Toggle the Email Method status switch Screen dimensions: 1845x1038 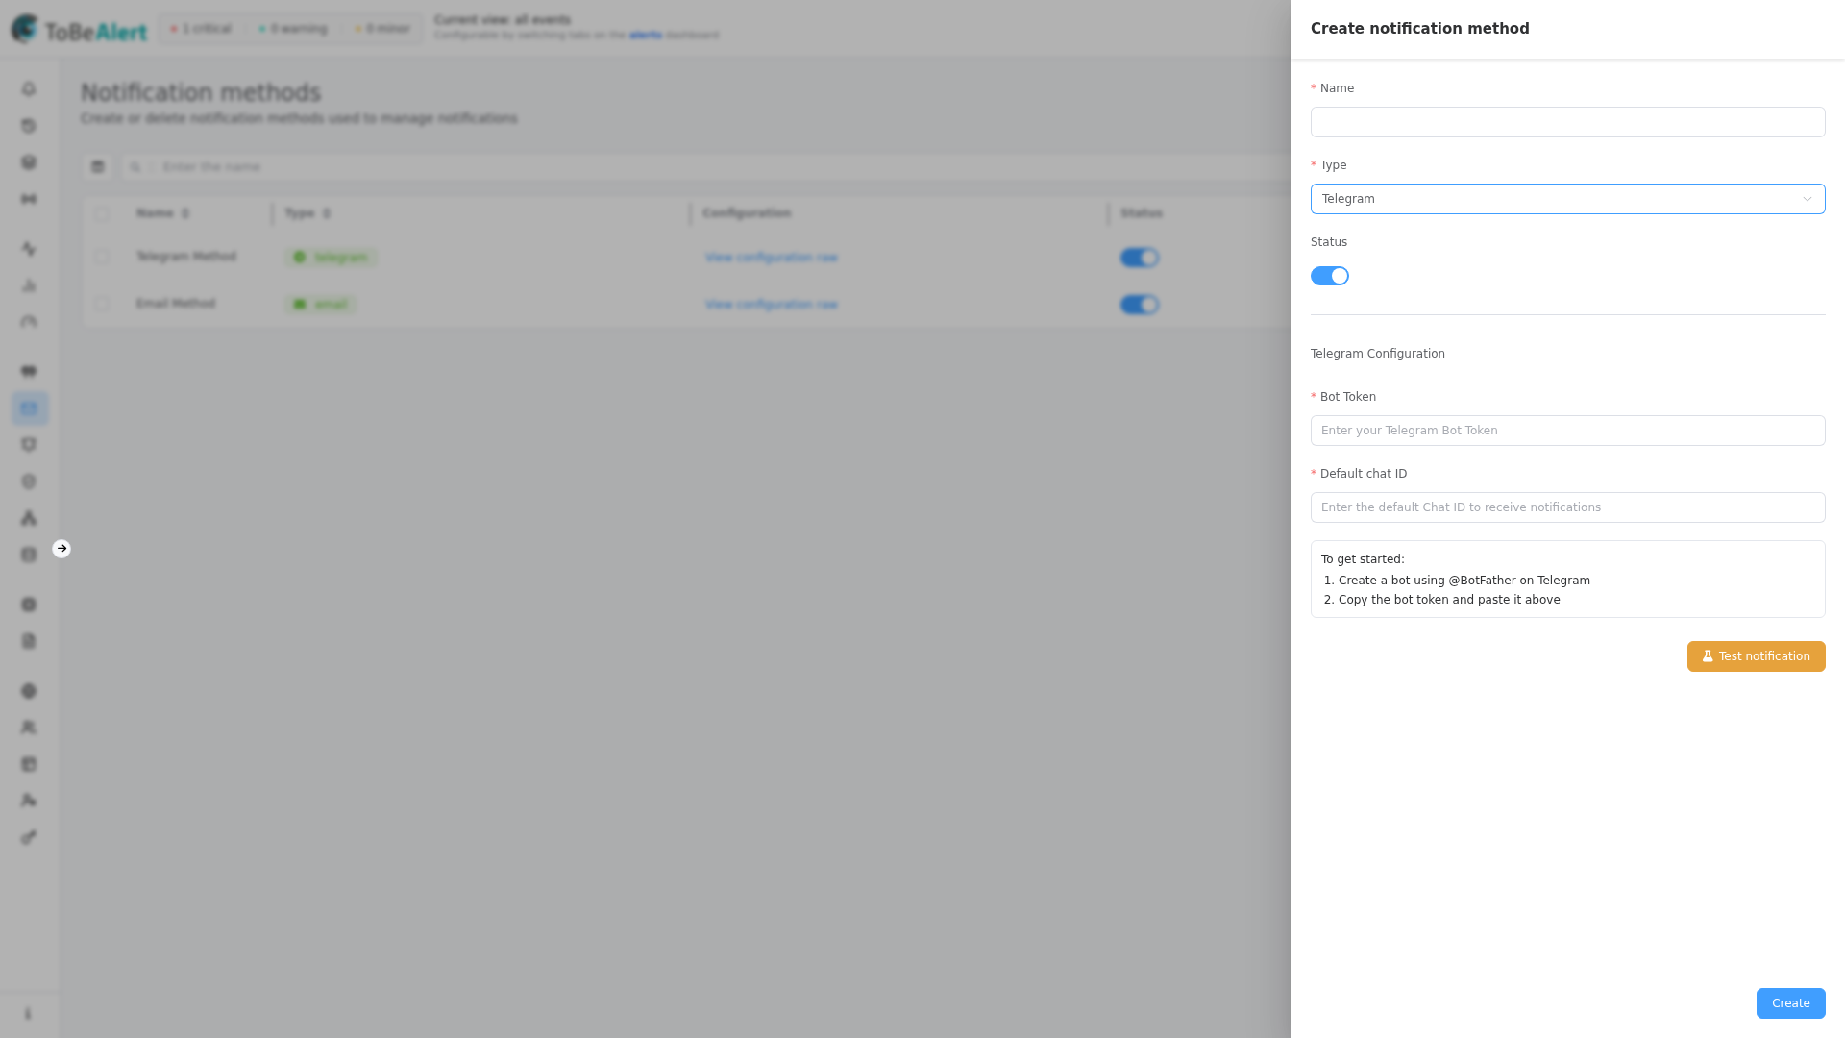click(x=1140, y=305)
